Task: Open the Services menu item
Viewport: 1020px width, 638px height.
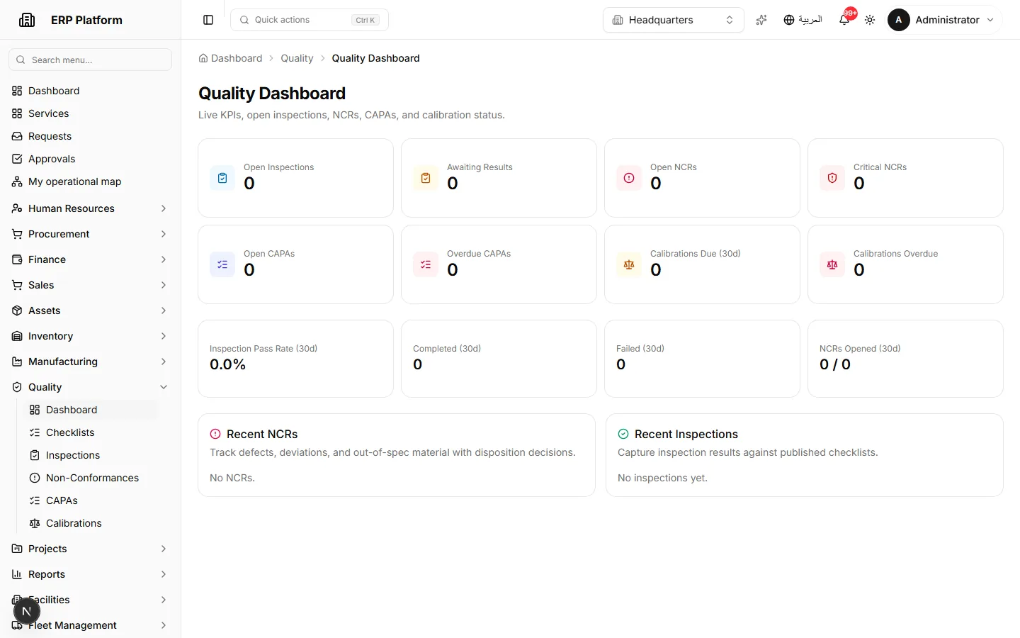Action: [x=90, y=113]
